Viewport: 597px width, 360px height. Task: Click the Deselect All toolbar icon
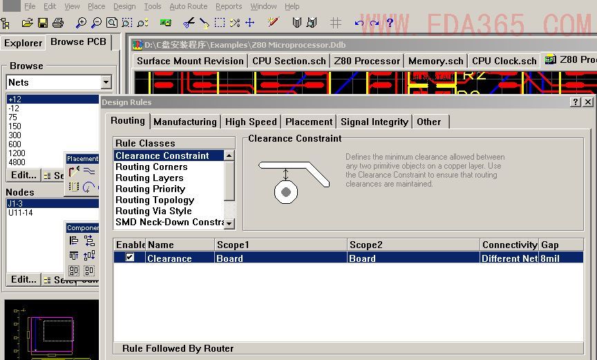234,23
